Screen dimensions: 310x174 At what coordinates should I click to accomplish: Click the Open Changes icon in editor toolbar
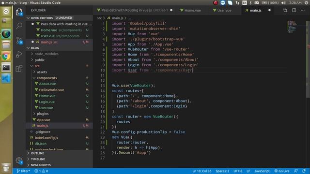click(285, 10)
